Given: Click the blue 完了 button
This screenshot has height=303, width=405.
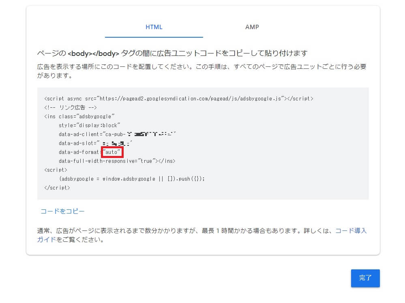Looking at the screenshot, I should tap(365, 278).
